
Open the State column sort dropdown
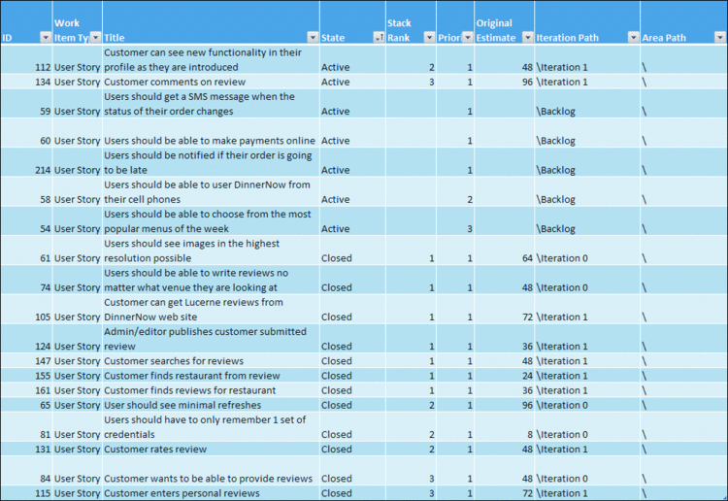pos(378,38)
